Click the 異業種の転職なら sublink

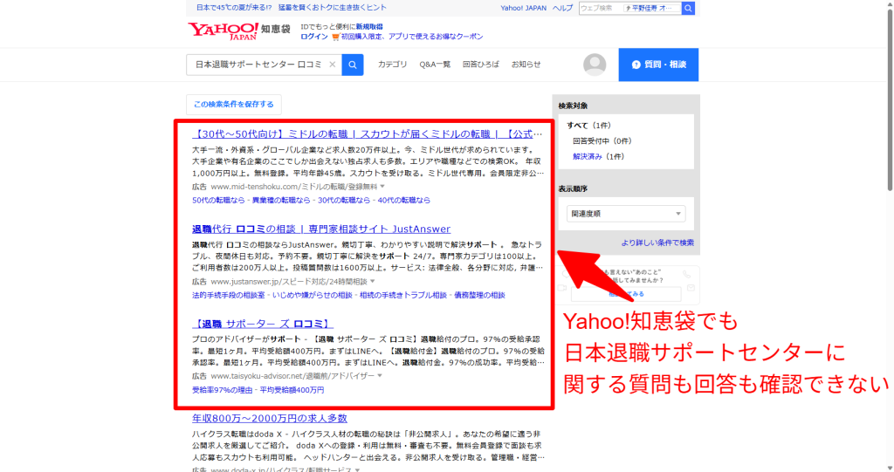(x=281, y=200)
